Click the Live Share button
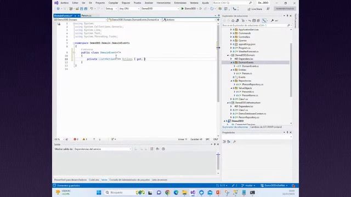 [254, 9]
